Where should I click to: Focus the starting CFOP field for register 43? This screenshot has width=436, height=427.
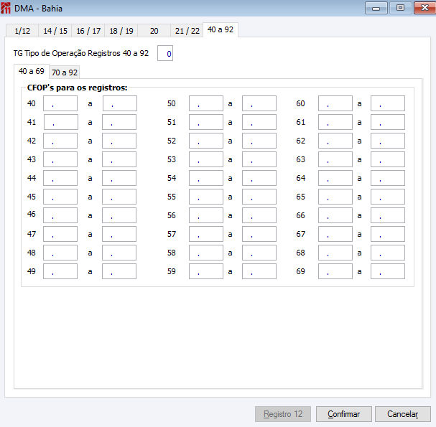coord(60,159)
